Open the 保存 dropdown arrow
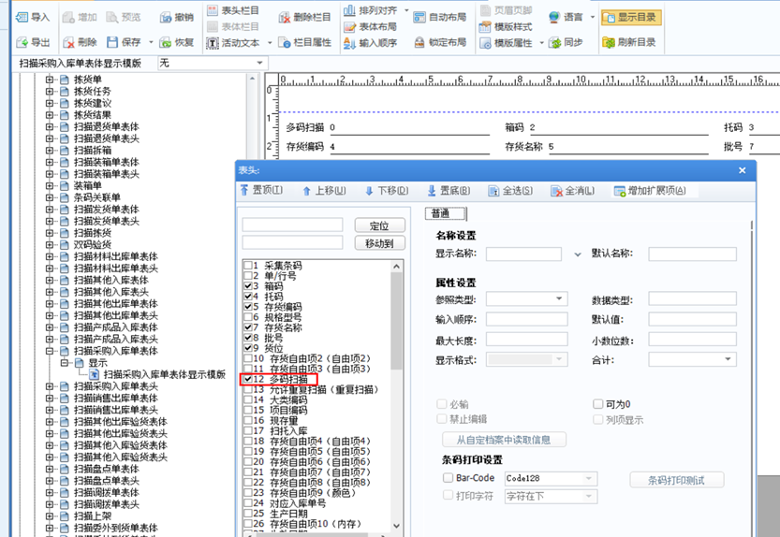 [151, 42]
